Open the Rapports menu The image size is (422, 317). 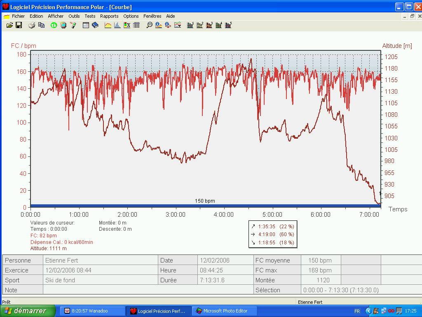109,16
